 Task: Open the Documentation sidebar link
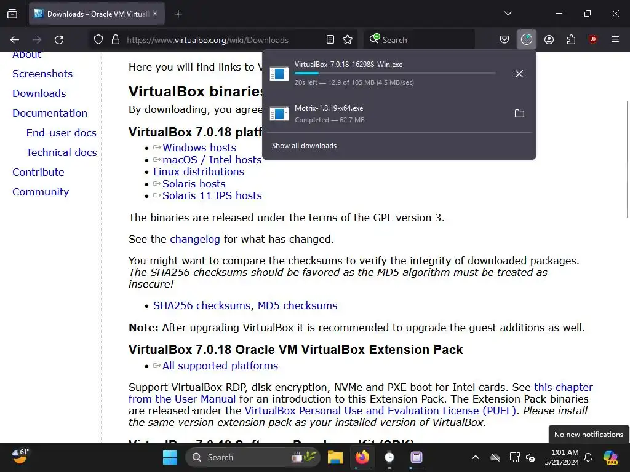(x=50, y=113)
